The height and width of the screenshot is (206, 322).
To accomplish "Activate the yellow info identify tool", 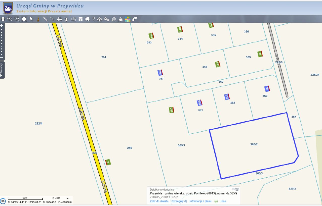I will tap(38, 19).
